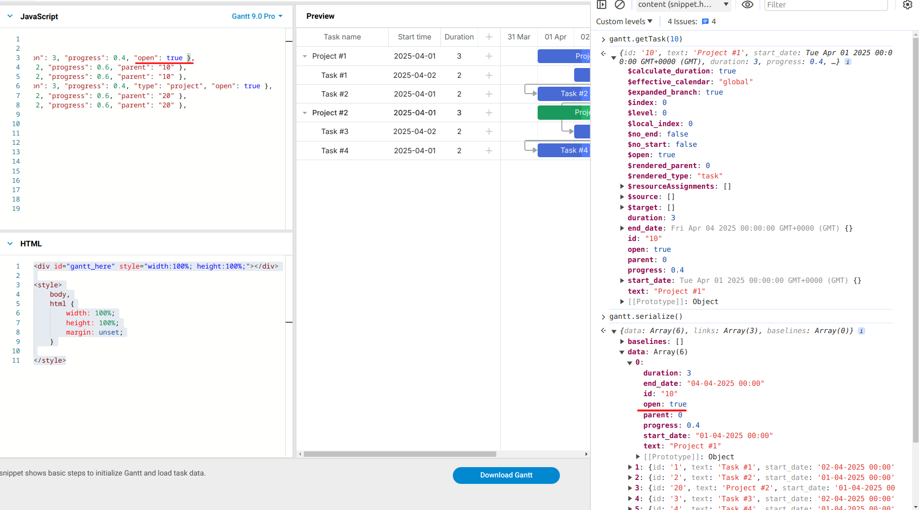Image resolution: width=919 pixels, height=510 pixels.
Task: Add subtask to Task #4 via plus icon
Action: (489, 151)
